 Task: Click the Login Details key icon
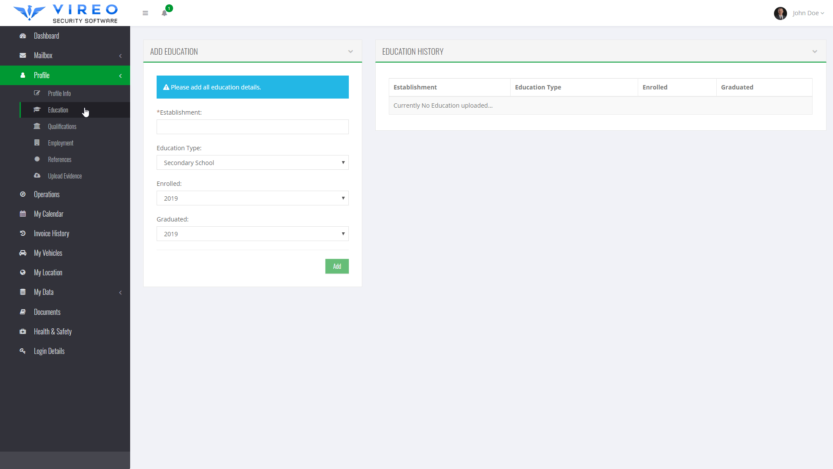[x=23, y=351]
